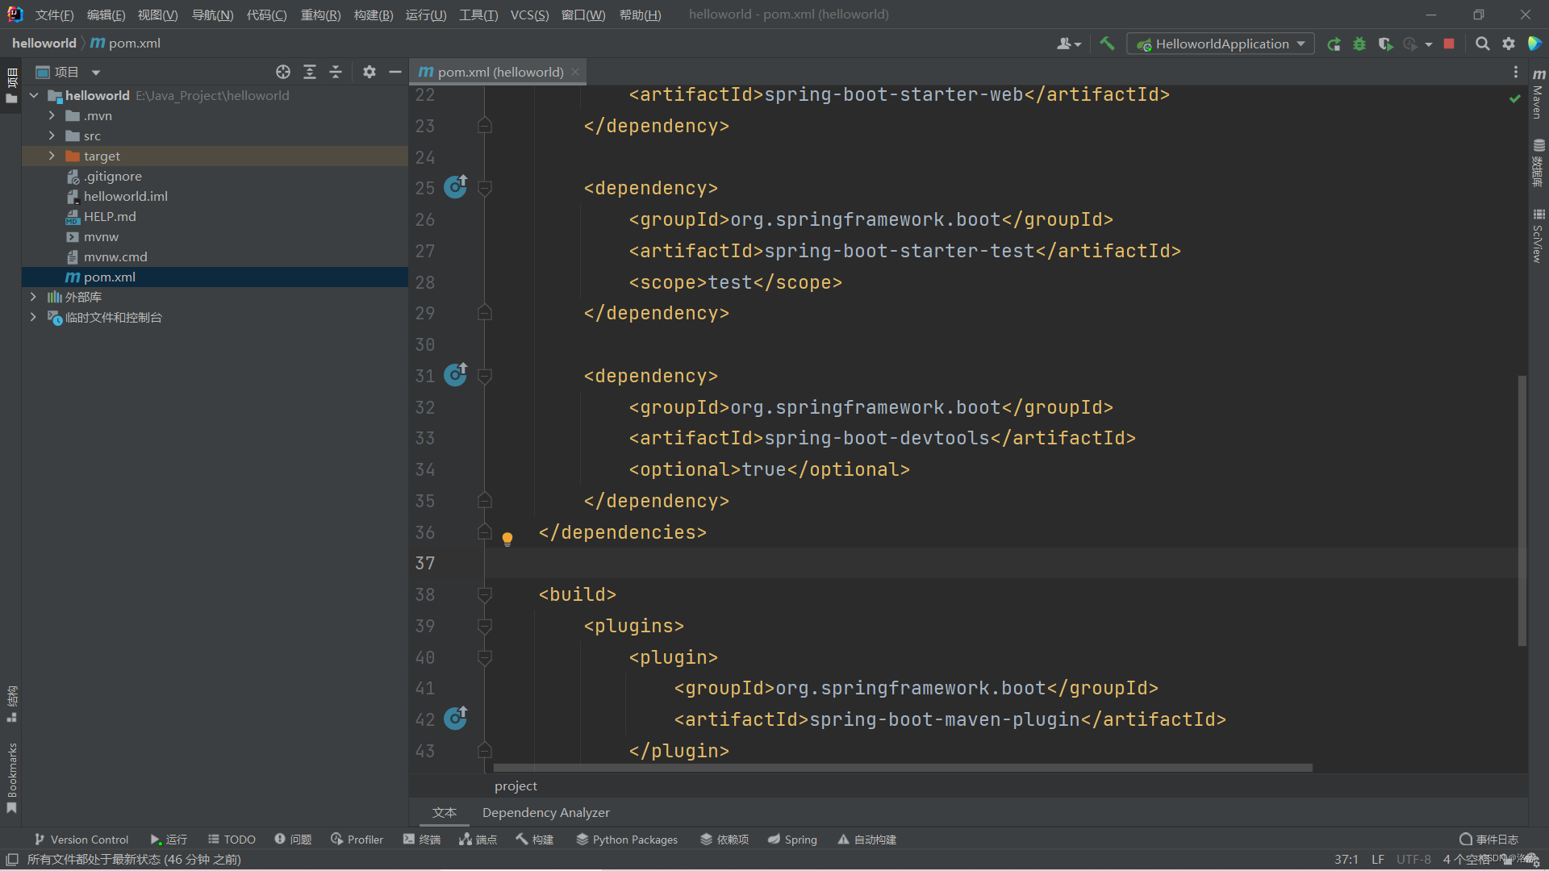Open the 事件日志 panel
Image resolution: width=1549 pixels, height=871 pixels.
click(1488, 840)
